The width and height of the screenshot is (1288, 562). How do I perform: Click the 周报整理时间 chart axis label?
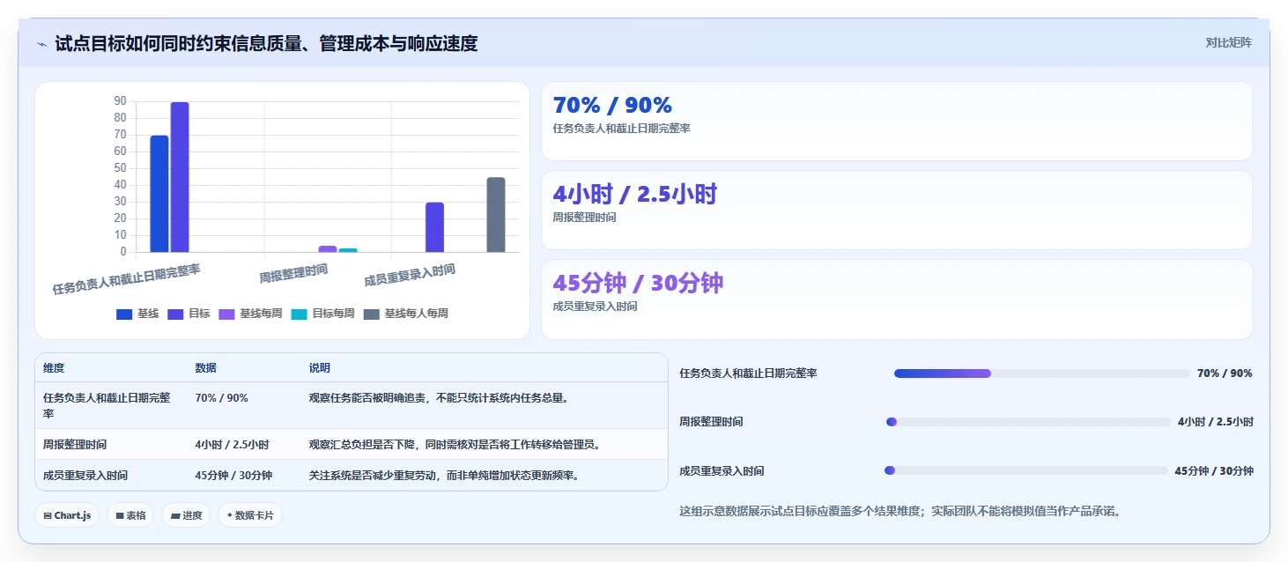[293, 273]
